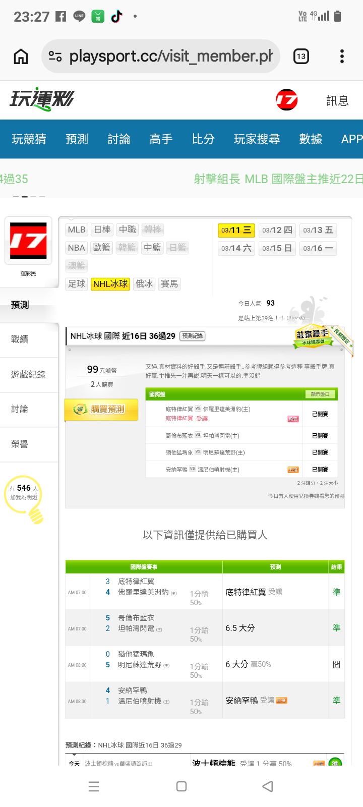The height and width of the screenshot is (807, 363).
Task: Select the 03/14 六 date filter
Action: click(236, 249)
